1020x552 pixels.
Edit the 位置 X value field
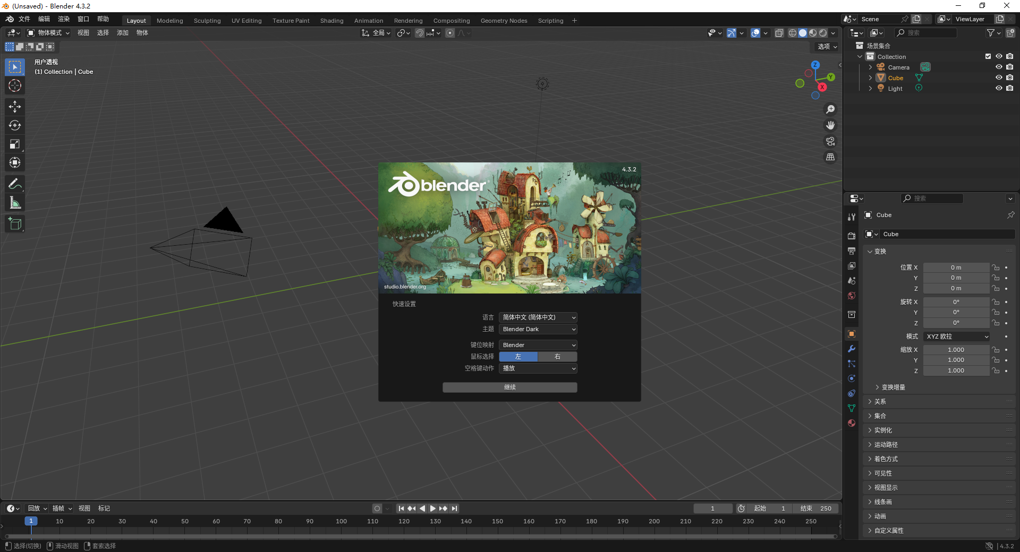click(956, 267)
